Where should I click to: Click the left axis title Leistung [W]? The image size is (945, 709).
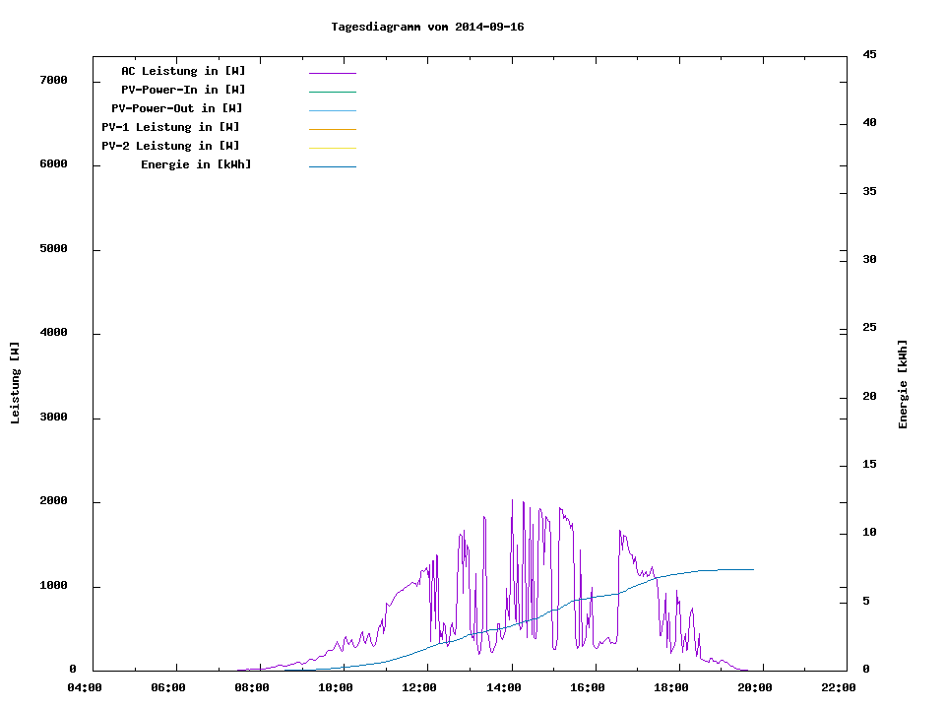click(x=15, y=383)
